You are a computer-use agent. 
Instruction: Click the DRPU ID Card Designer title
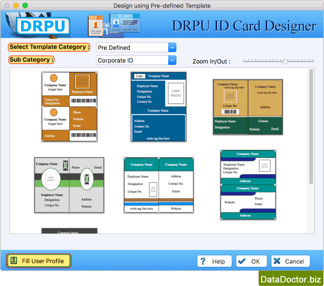(244, 26)
